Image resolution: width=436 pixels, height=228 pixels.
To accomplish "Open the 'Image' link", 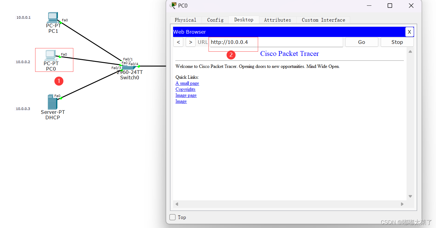I will pos(181,101).
